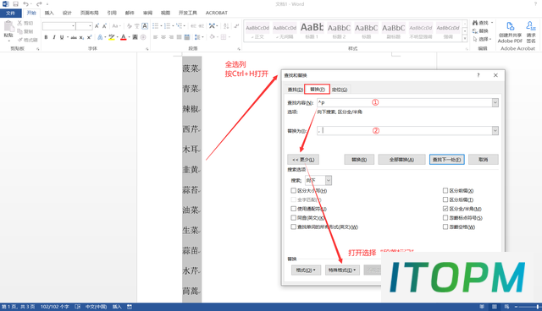Image resolution: width=542 pixels, height=311 pixels.
Task: Click the Replace All button
Action: pos(401,160)
